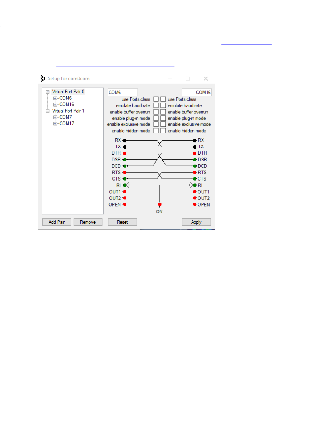Select the RTS pin on the COM16 side
Image resolution: width=315 pixels, height=446 pixels.
[x=195, y=173]
